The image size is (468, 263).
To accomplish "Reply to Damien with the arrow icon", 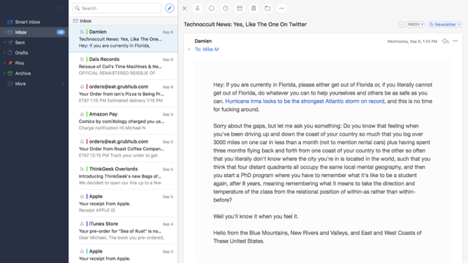I will click(446, 41).
